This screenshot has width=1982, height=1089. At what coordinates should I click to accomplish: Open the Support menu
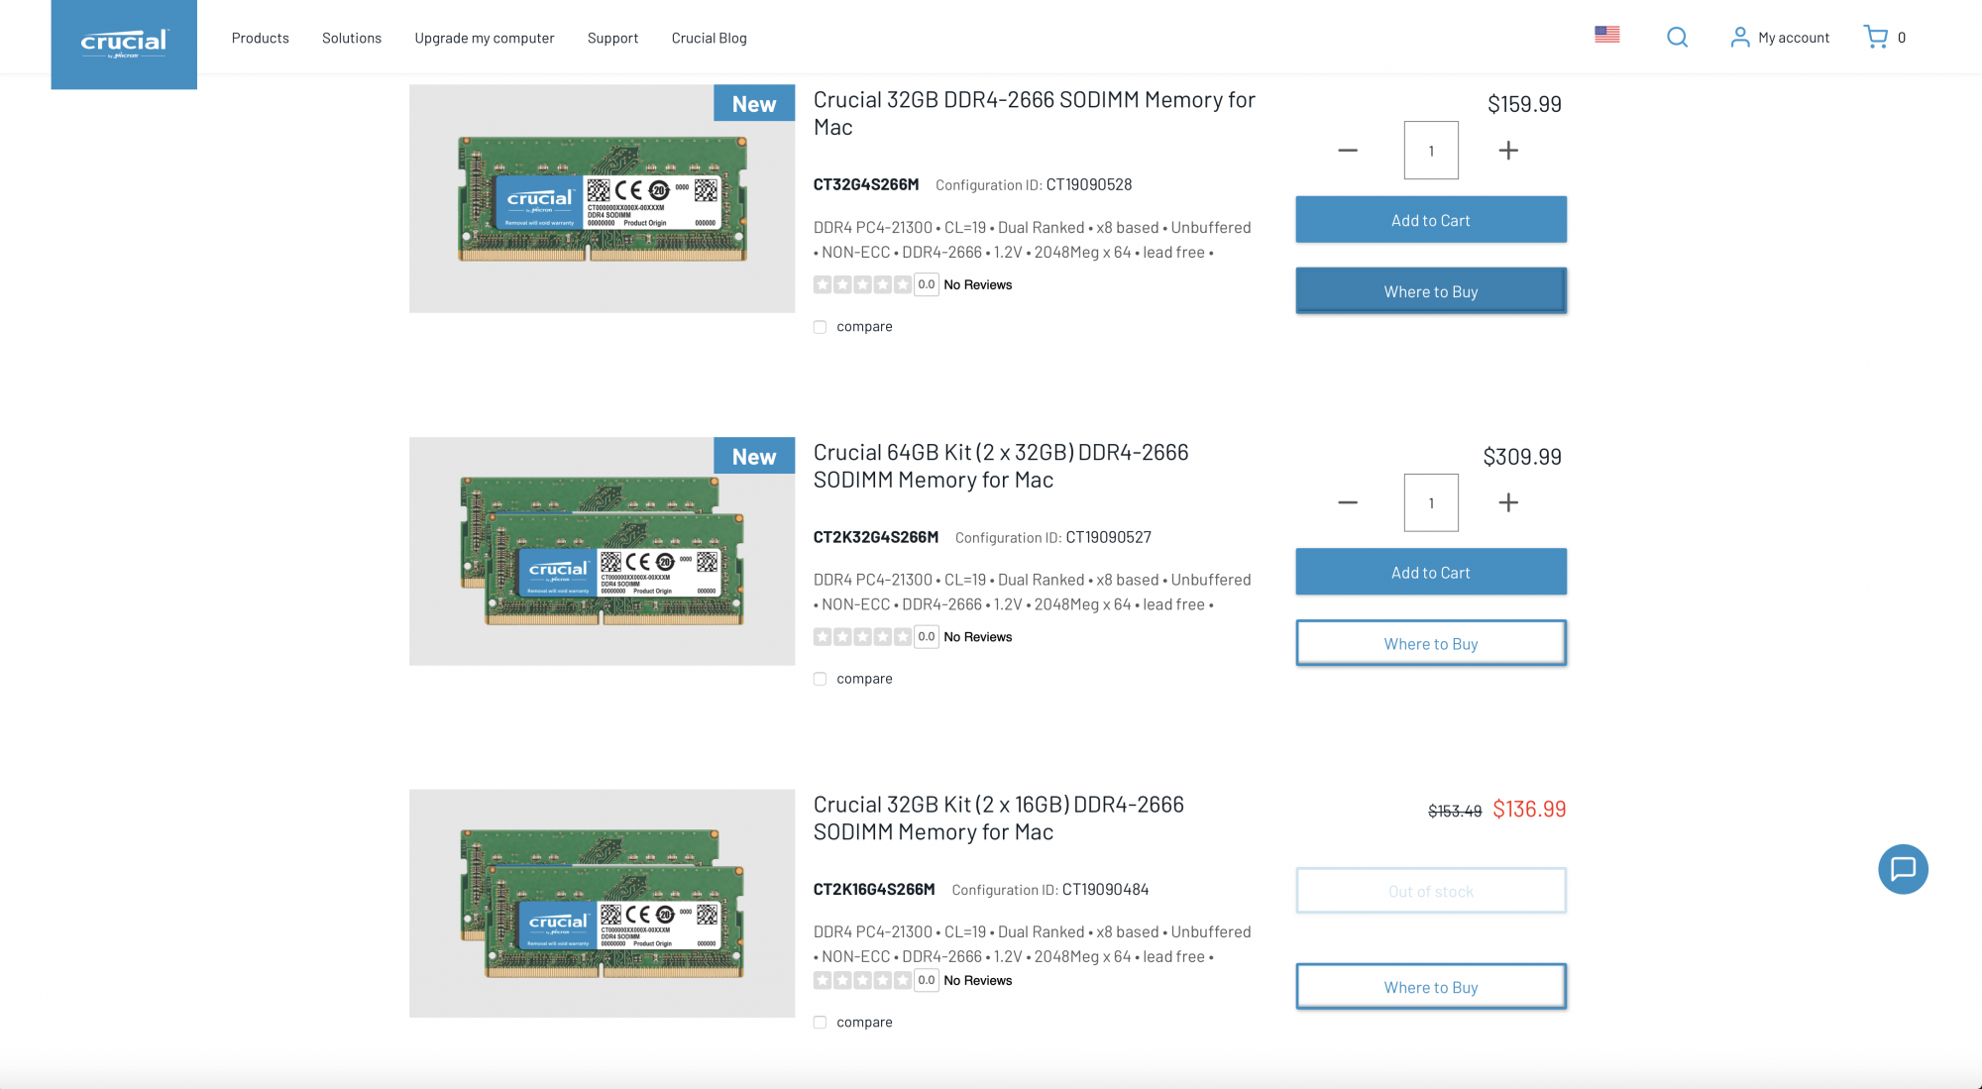pos(612,38)
